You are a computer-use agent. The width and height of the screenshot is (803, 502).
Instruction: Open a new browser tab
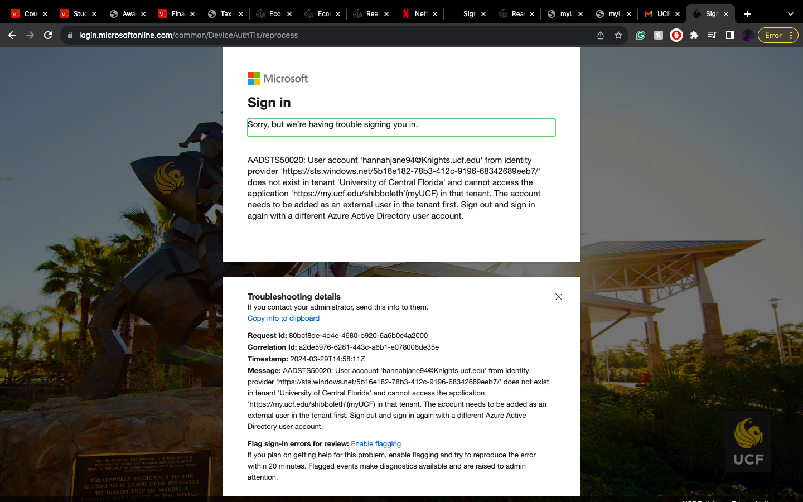pos(747,14)
